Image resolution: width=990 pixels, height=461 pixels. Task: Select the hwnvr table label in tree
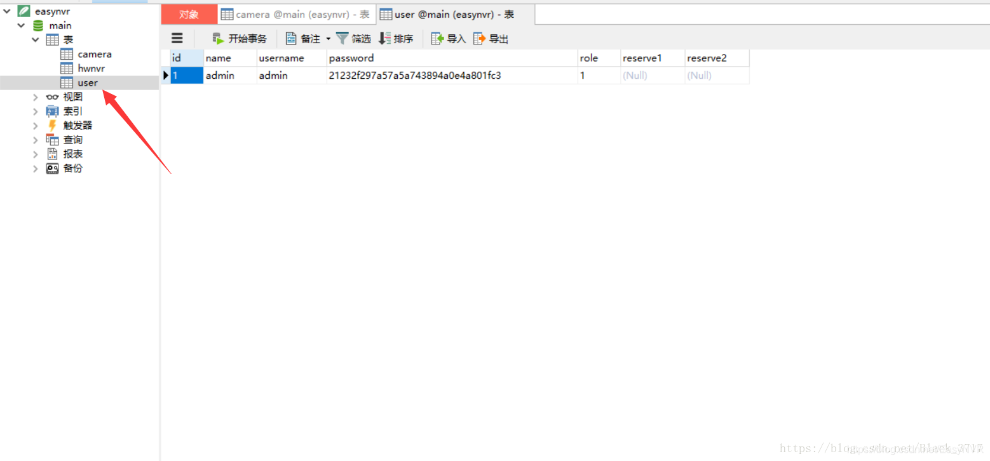click(x=92, y=69)
